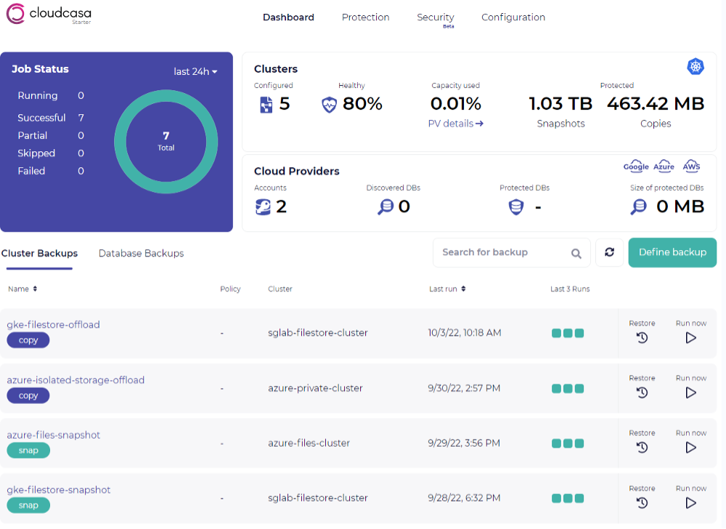
Task: Click the CloudCasa logo
Action: [48, 14]
